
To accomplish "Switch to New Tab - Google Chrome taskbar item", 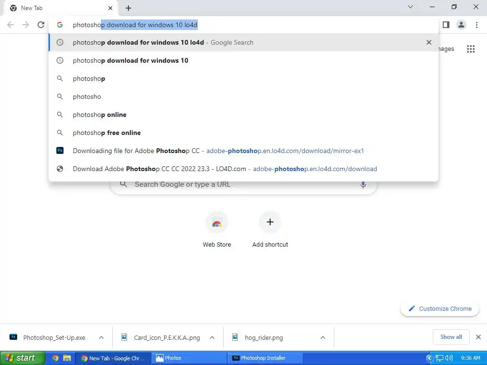I will [x=113, y=358].
